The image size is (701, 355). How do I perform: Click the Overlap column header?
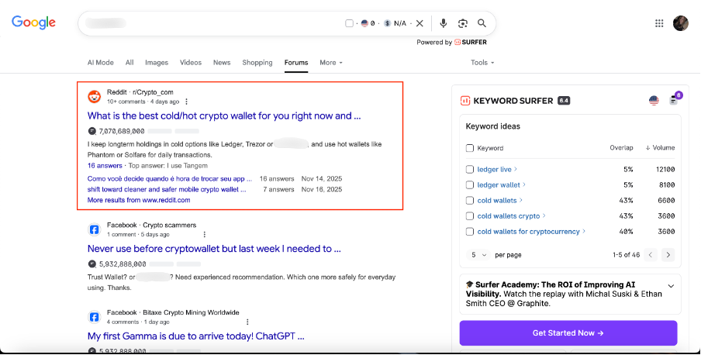(621, 147)
